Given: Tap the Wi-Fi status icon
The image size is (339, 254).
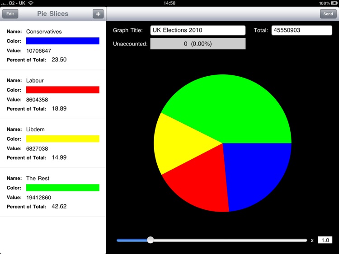Looking at the screenshot, I should click(x=31, y=3).
